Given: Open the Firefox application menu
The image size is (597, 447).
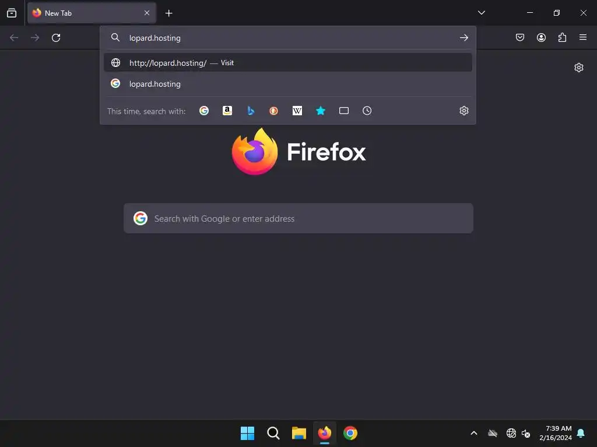Looking at the screenshot, I should click(583, 37).
